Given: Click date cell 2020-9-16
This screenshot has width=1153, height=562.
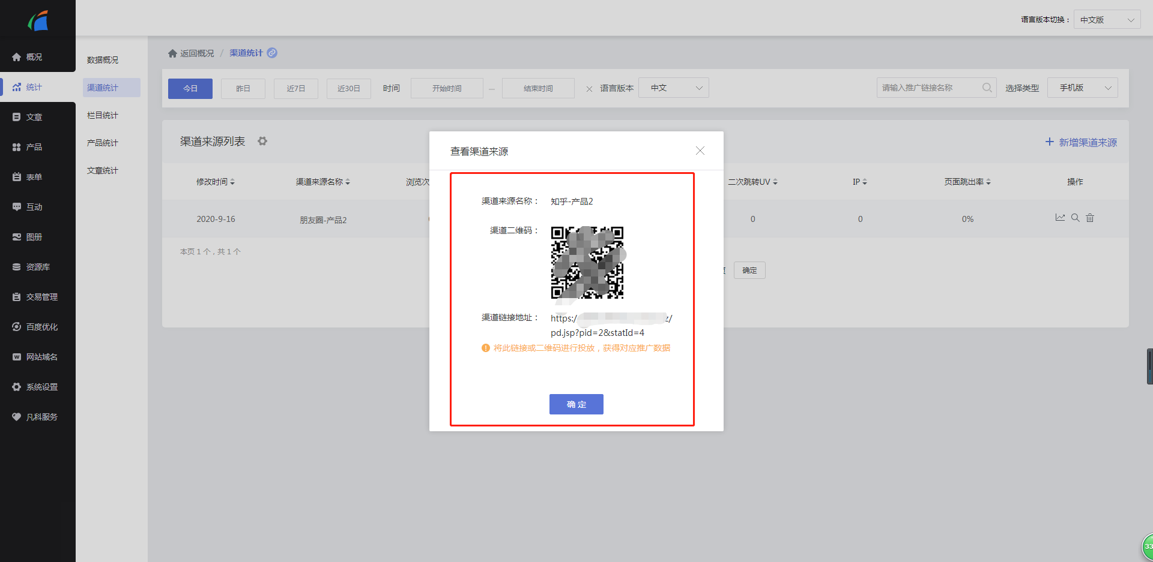Looking at the screenshot, I should [216, 219].
